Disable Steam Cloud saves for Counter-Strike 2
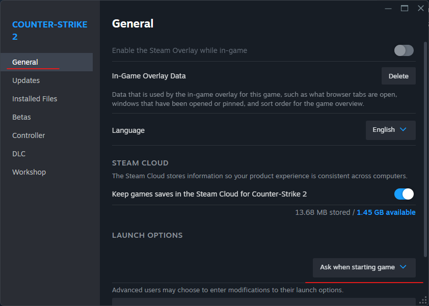The width and height of the screenshot is (429, 306). coord(404,194)
